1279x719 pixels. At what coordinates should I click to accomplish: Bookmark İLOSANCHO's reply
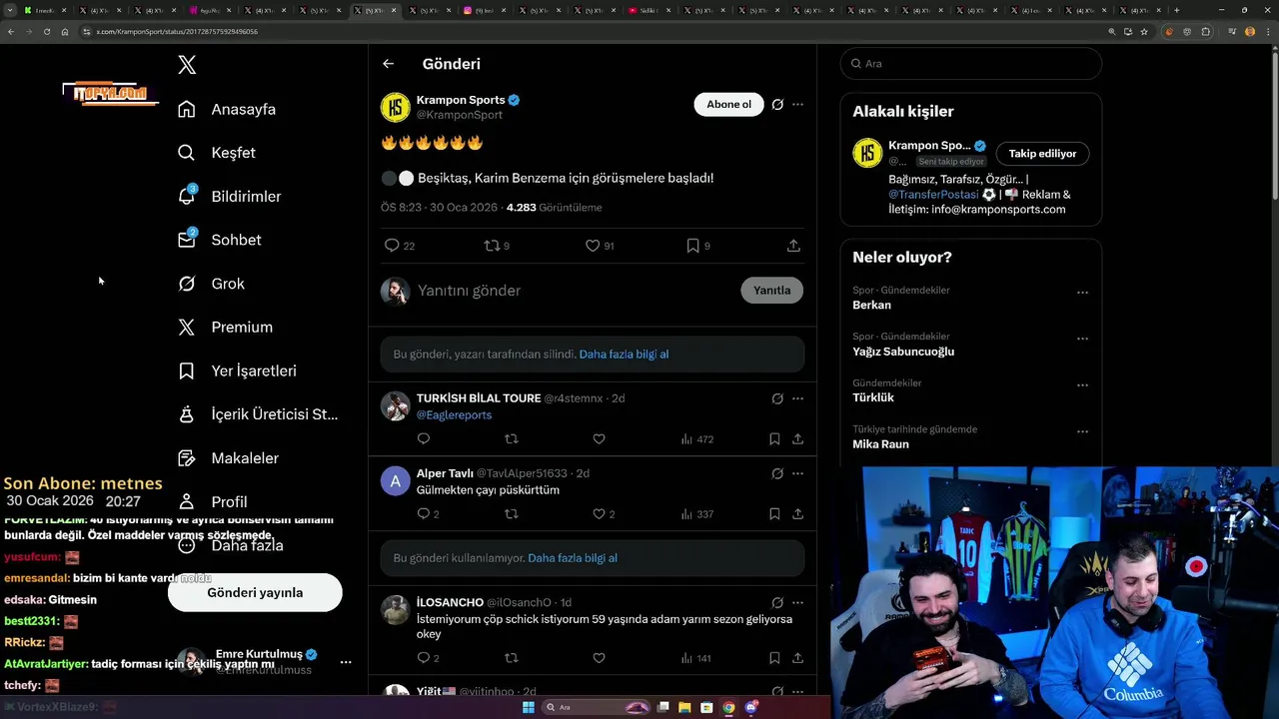[774, 658]
